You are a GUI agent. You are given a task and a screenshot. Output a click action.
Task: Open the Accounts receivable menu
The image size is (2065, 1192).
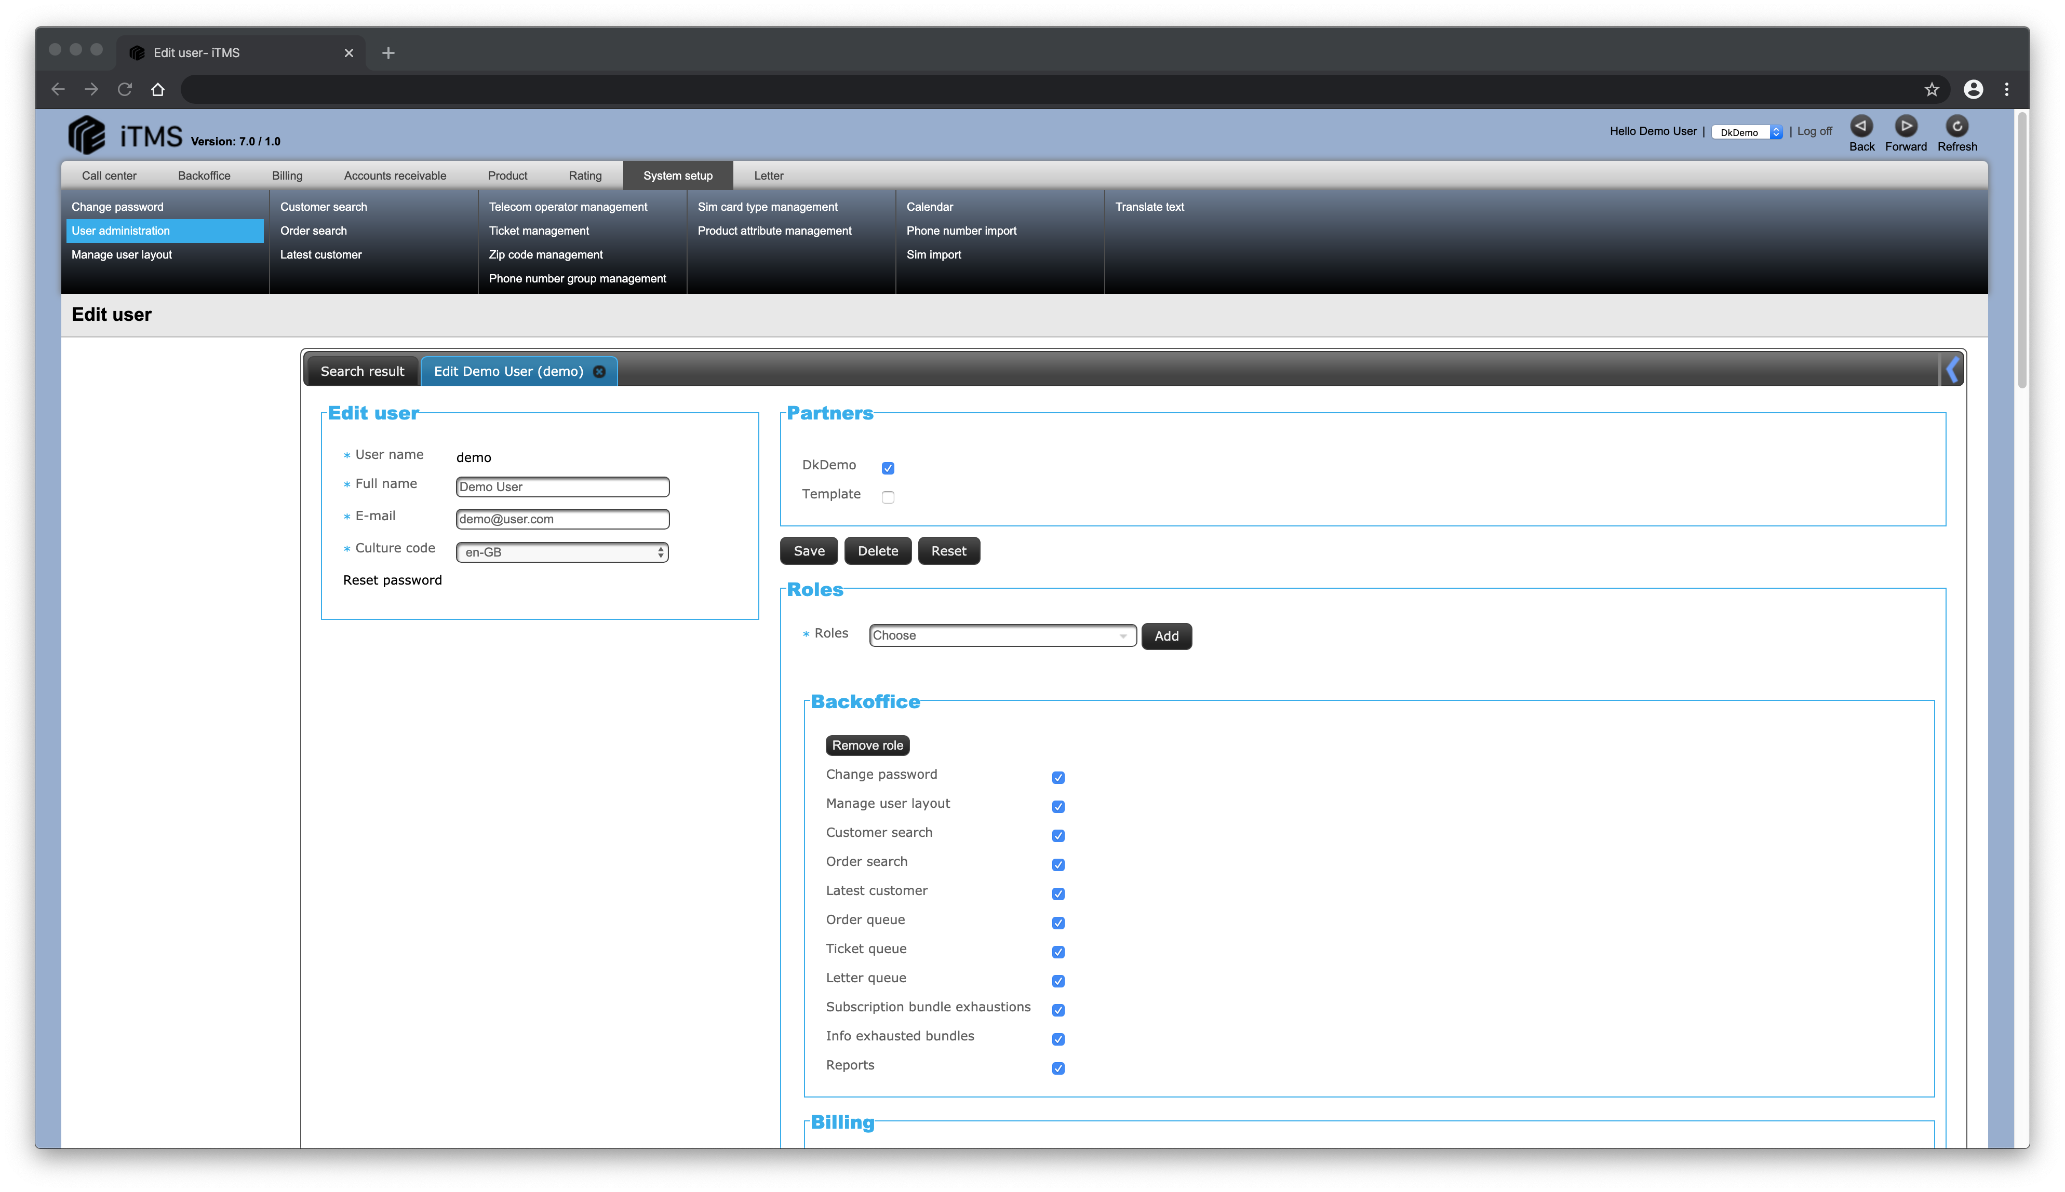[x=395, y=176]
